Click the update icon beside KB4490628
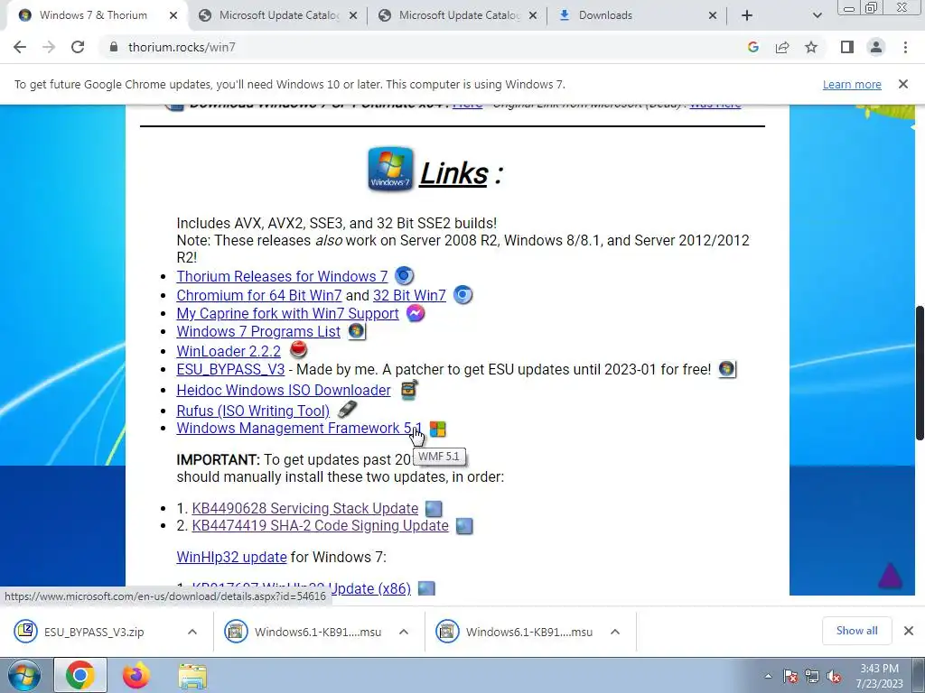Image resolution: width=925 pixels, height=693 pixels. (x=434, y=509)
